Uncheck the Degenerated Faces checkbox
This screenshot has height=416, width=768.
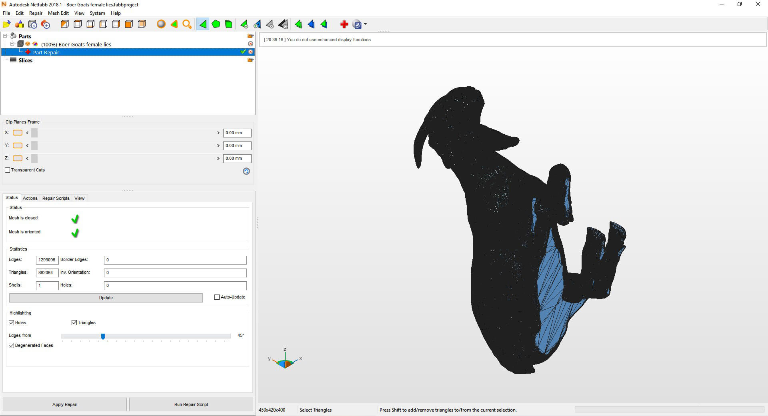click(x=12, y=346)
